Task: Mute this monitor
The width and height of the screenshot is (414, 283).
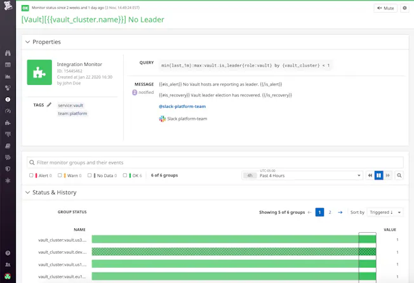Action: click(386, 8)
